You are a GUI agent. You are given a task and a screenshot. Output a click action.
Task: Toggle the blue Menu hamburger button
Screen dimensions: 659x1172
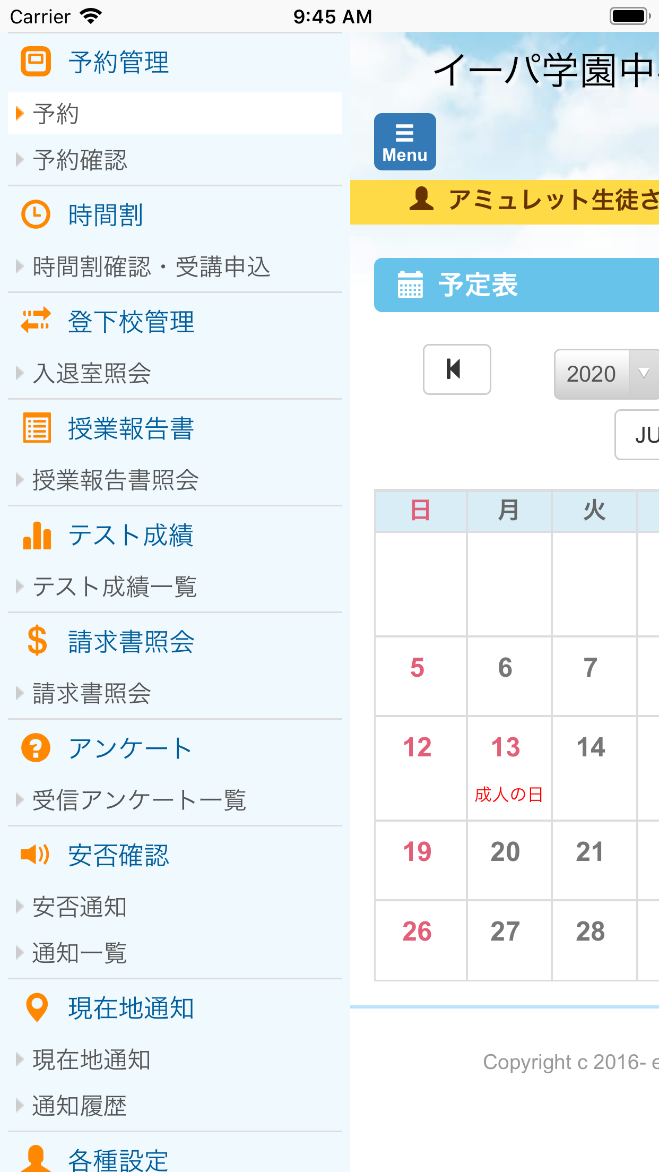point(405,142)
